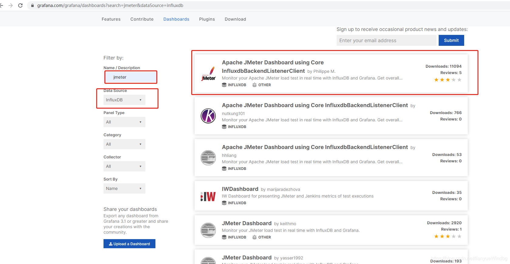Click the INFLUXDB tag icon on IWDashboard

(x=224, y=203)
